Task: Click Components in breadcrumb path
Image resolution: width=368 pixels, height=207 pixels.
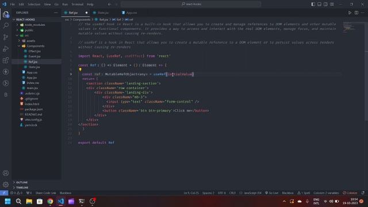Action: click(x=82, y=20)
